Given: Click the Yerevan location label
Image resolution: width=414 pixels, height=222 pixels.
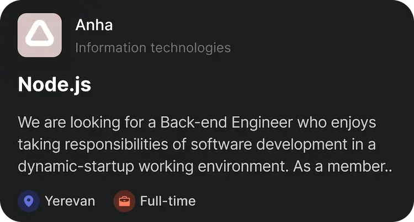Looking at the screenshot, I should click(70, 201).
